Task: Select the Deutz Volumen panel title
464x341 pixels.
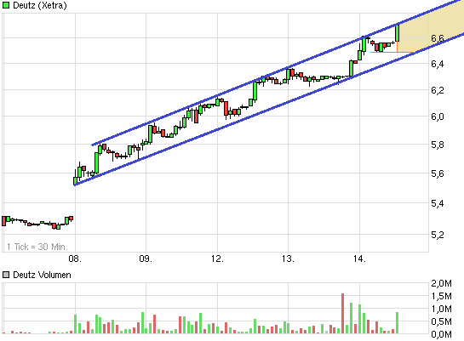Action: pos(42,275)
